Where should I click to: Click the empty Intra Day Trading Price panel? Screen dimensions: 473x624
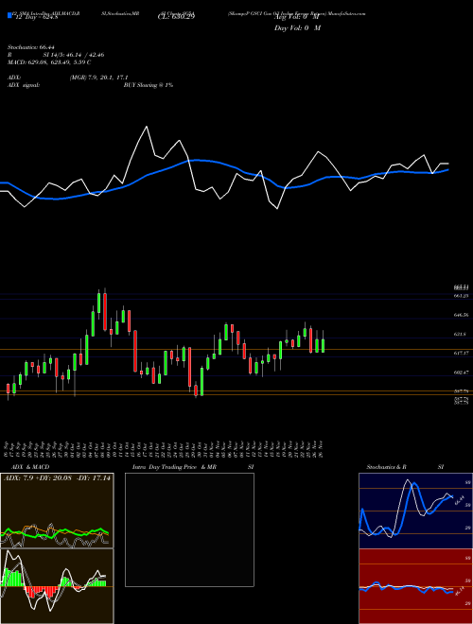pos(189,529)
